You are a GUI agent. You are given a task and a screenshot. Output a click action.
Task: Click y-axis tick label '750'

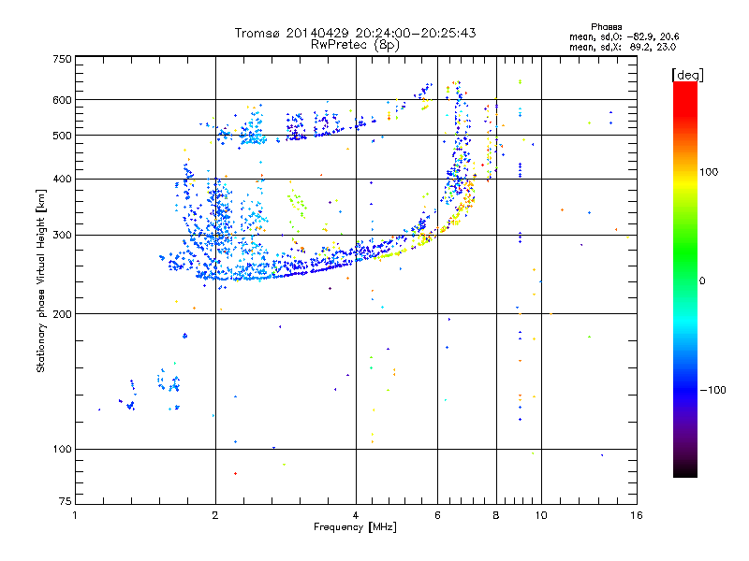[x=62, y=59]
